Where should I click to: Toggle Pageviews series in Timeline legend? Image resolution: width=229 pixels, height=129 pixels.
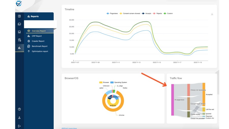pyautogui.click(x=112, y=14)
